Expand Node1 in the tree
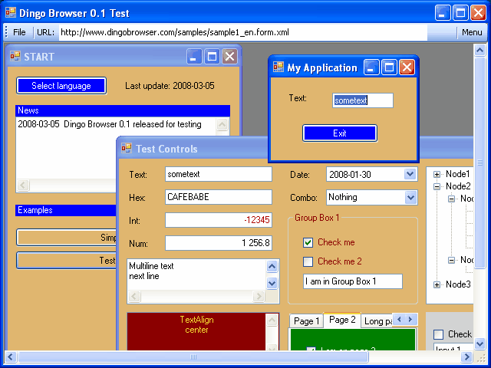Viewport: 491px width, 368px height. point(437,174)
